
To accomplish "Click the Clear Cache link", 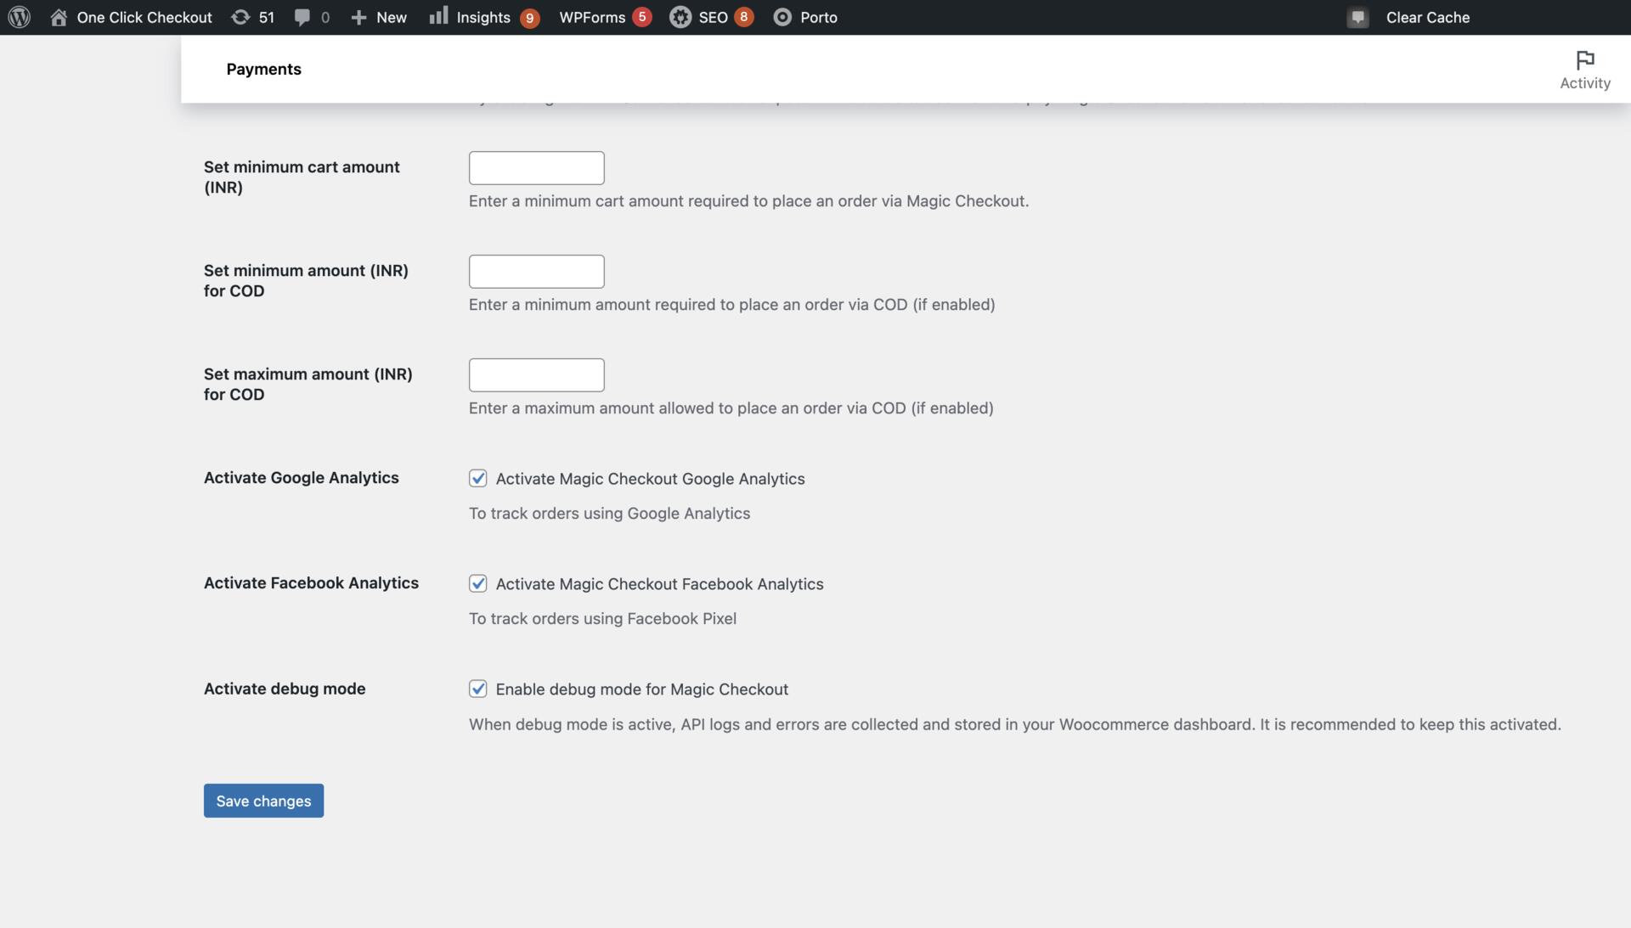I will (1428, 17).
